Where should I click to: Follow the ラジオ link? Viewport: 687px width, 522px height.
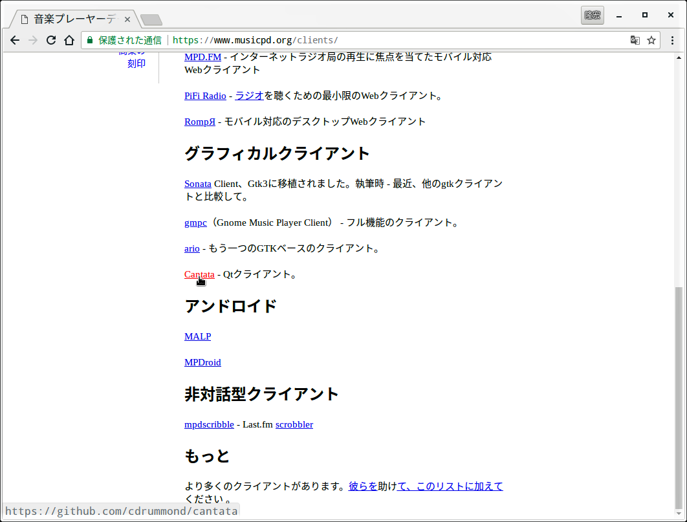[249, 96]
